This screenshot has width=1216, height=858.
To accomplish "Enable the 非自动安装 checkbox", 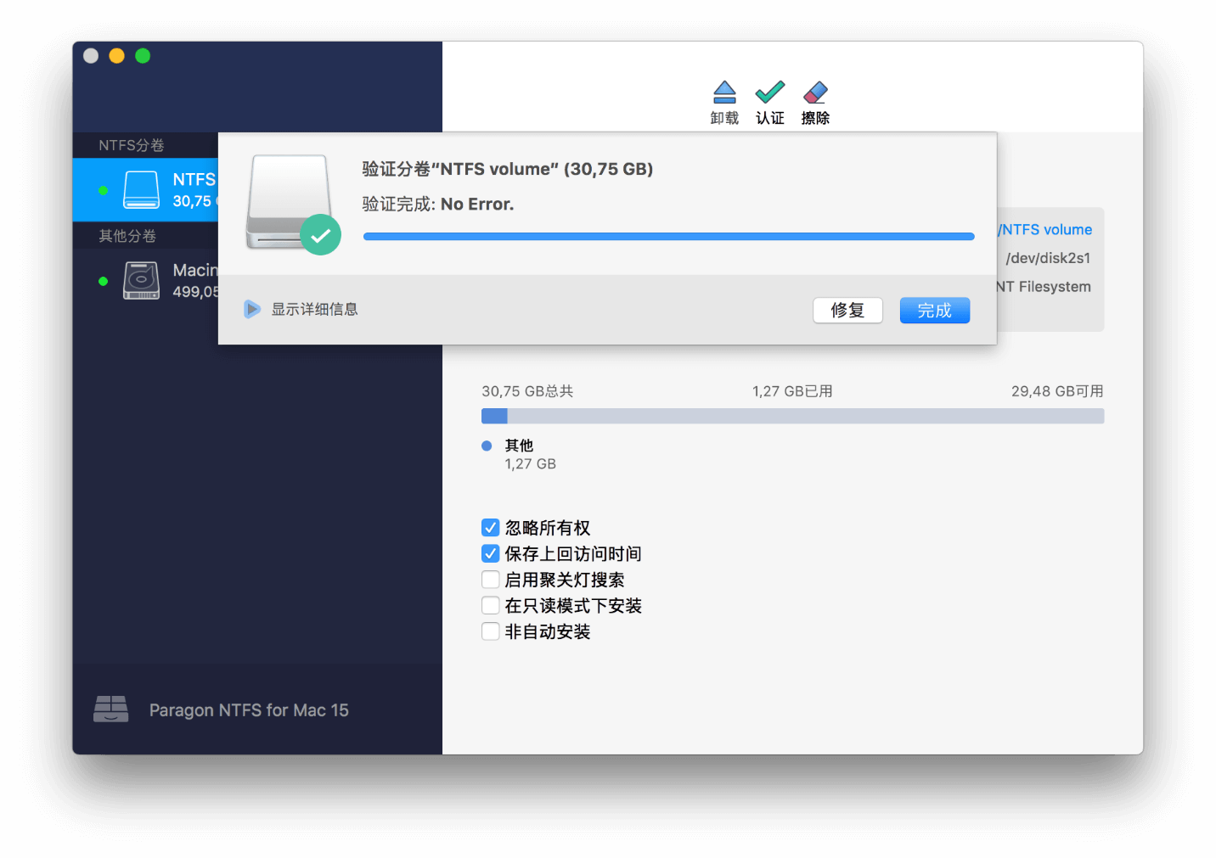I will coord(491,631).
